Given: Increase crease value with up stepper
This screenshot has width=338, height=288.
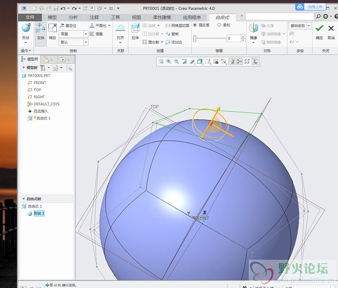Looking at the screenshot, I should (243, 37).
